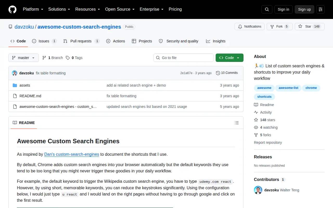
Task: Open the davzoku owner link
Action: pos(24,27)
